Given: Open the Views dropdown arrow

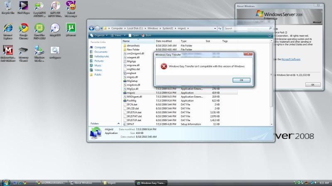Looking at the screenshot, I should click(125, 36).
